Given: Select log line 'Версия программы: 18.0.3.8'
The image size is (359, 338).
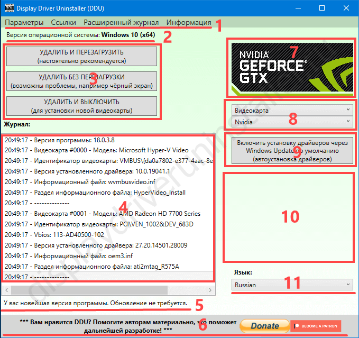Looking at the screenshot, I should pyautogui.click(x=108, y=140).
